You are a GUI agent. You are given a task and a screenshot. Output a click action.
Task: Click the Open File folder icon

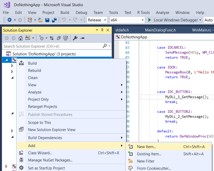tap(40, 20)
